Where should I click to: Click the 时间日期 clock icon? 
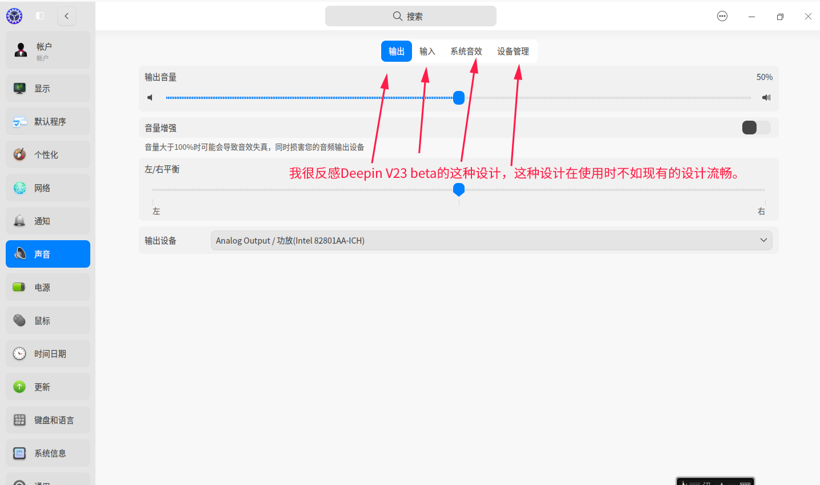pos(19,353)
